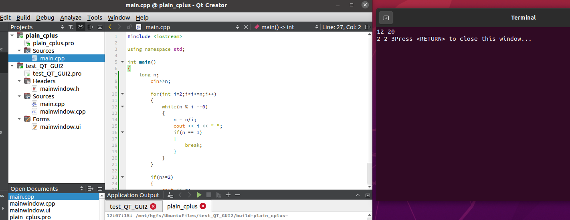Image resolution: width=570 pixels, height=220 pixels.
Task: Open the Help menu
Action: click(142, 17)
